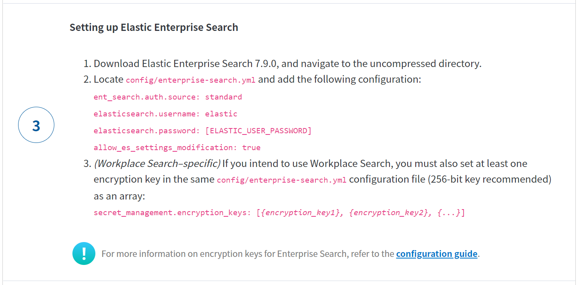This screenshot has height=285, width=577.
Task: Click the [ELASTIC_USER_PASSWORD] placeholder
Action: click(258, 131)
